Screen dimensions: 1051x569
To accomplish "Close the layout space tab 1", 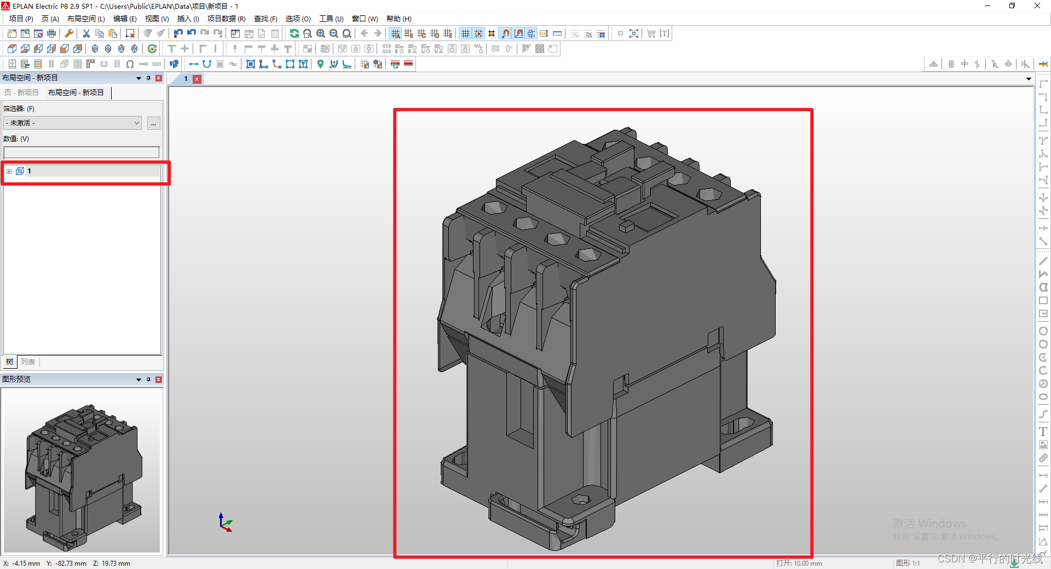I will click(197, 79).
